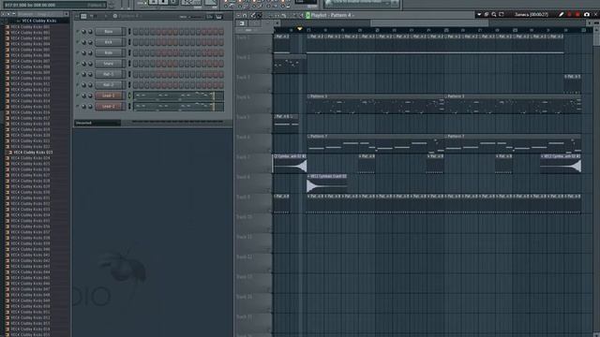The width and height of the screenshot is (600, 337).
Task: Open the graph editor icon in channel rack
Action: 210,17
